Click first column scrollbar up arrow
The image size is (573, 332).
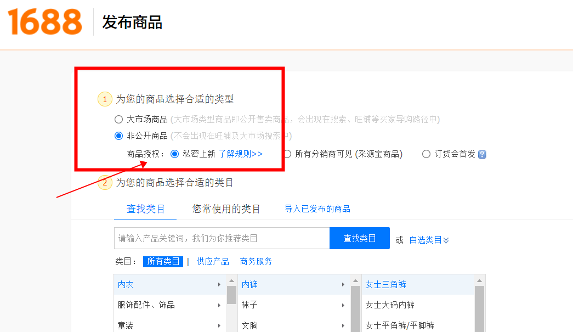coord(232,280)
